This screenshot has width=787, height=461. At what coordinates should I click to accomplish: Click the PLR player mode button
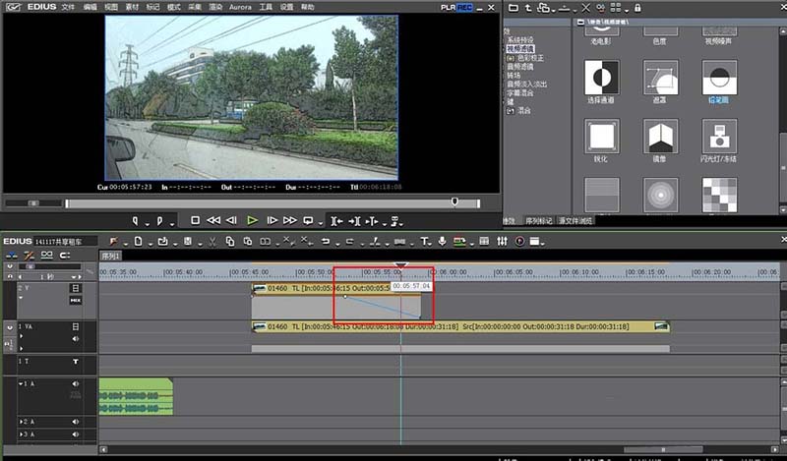449,8
